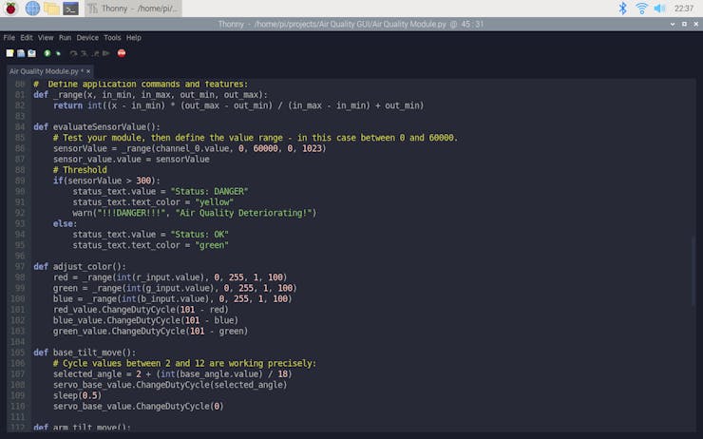Open the file manager folder icon

(51, 8)
